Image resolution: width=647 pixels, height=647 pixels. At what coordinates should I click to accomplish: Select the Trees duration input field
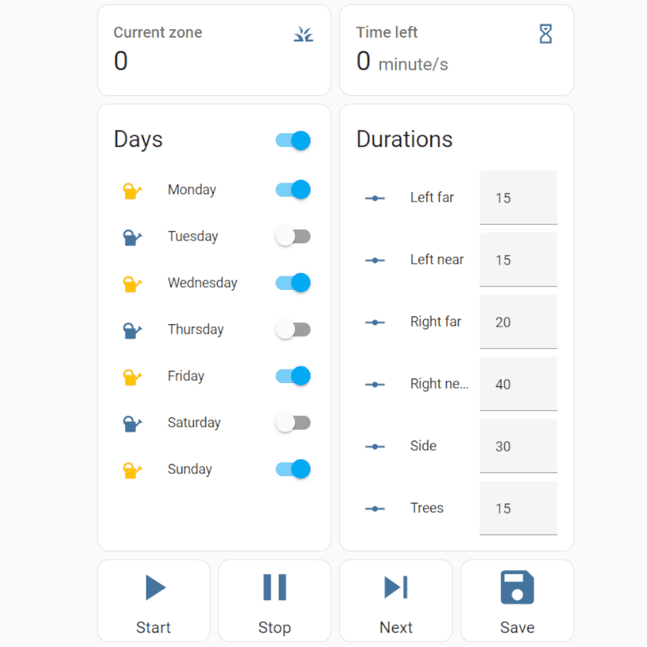click(x=518, y=509)
